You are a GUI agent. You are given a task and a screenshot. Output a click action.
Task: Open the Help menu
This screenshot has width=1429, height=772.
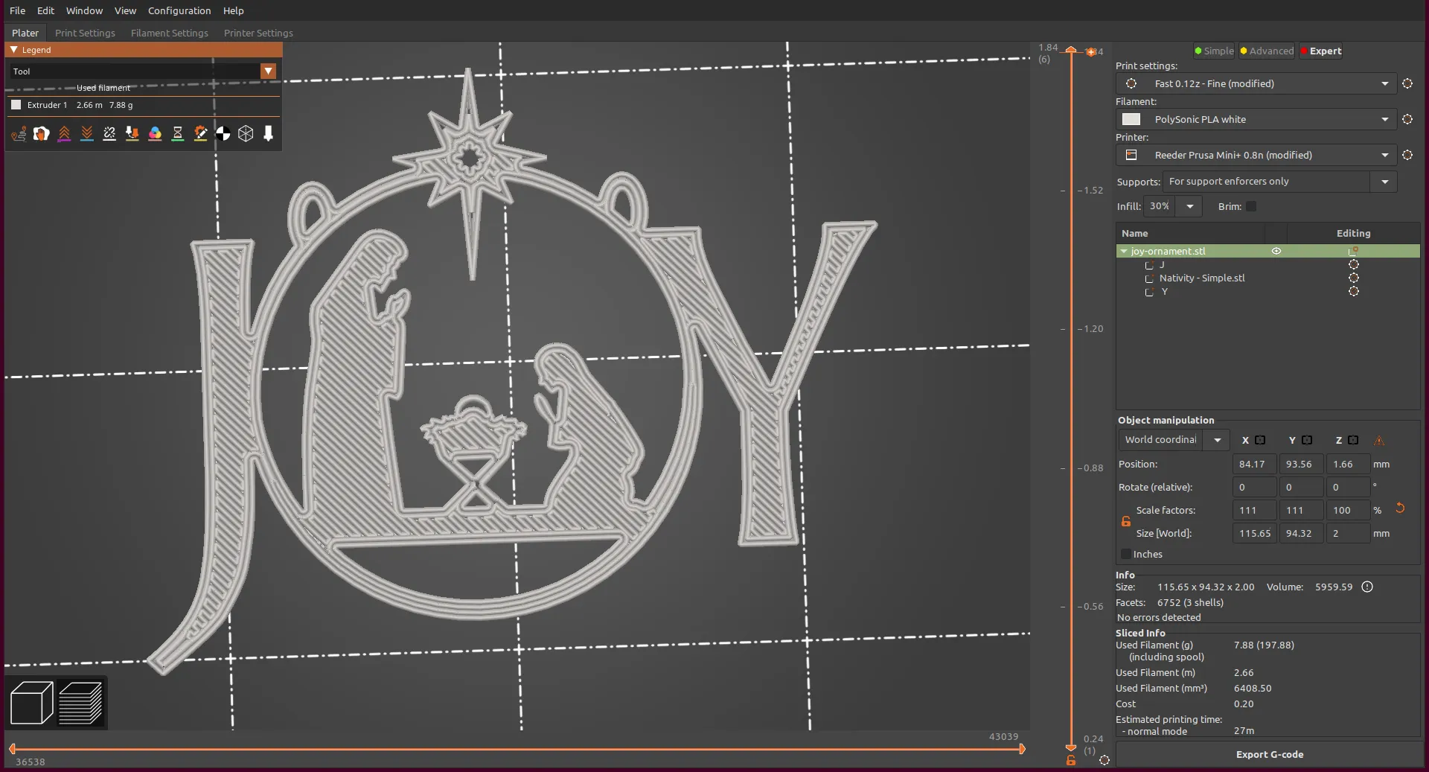tap(233, 10)
